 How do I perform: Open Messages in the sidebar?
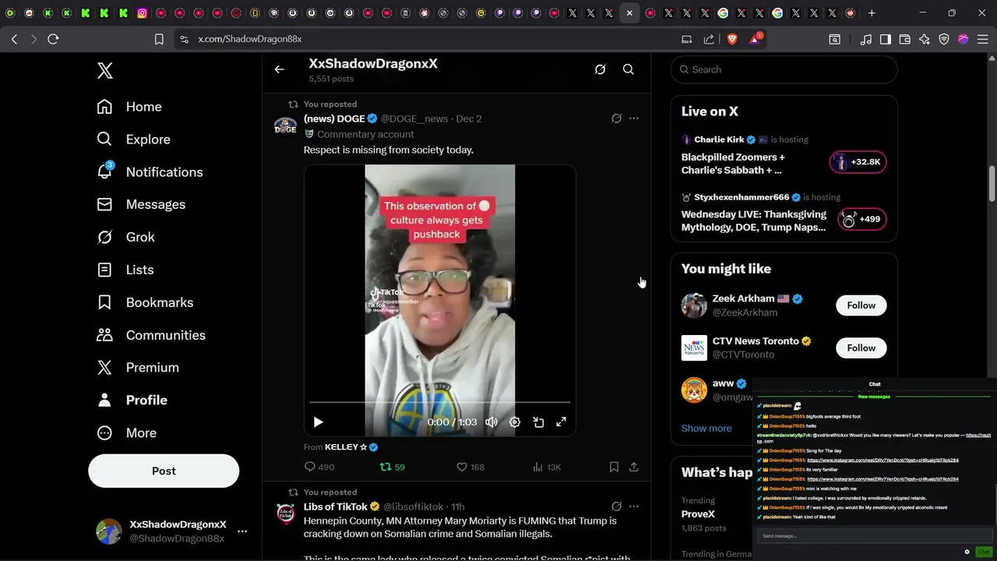[141, 204]
